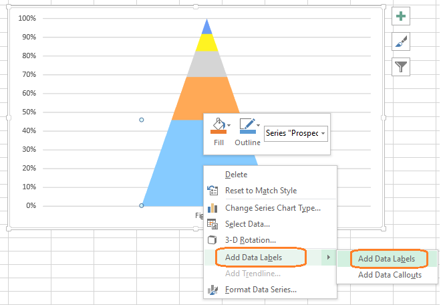The width and height of the screenshot is (441, 305).
Task: Click the 20% axis label
Action: click(x=29, y=168)
